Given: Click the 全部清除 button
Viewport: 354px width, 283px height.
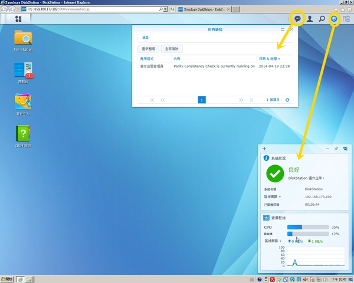Looking at the screenshot, I should [172, 48].
